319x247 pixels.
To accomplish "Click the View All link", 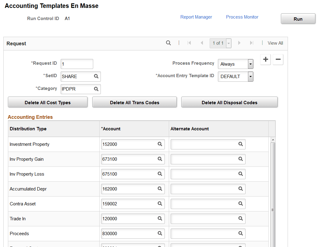I will click(x=275, y=43).
